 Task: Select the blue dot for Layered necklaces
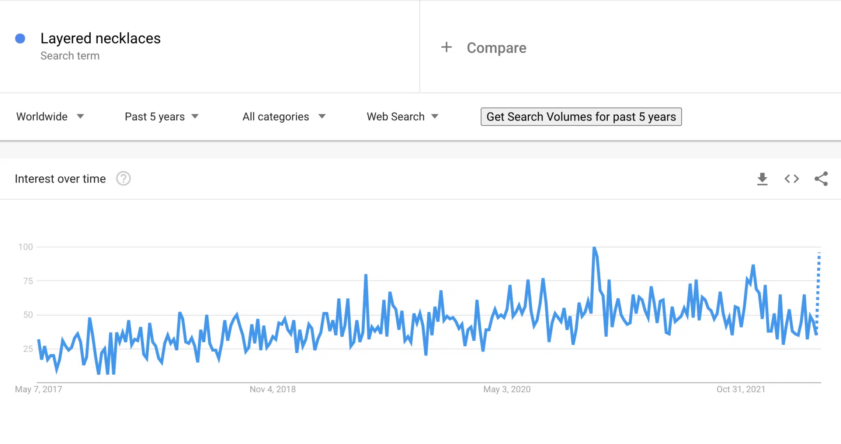pos(20,39)
